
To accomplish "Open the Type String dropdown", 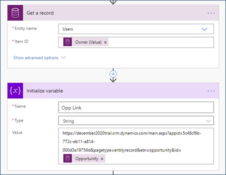I will [136, 120].
